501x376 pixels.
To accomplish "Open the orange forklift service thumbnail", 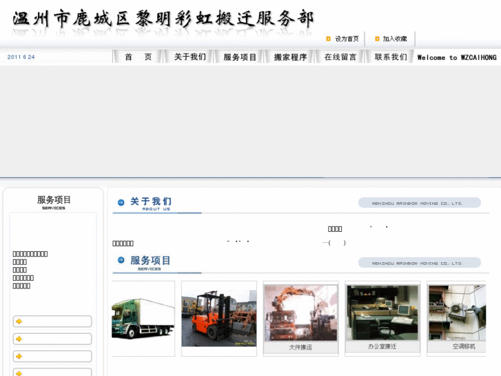I will (219, 319).
